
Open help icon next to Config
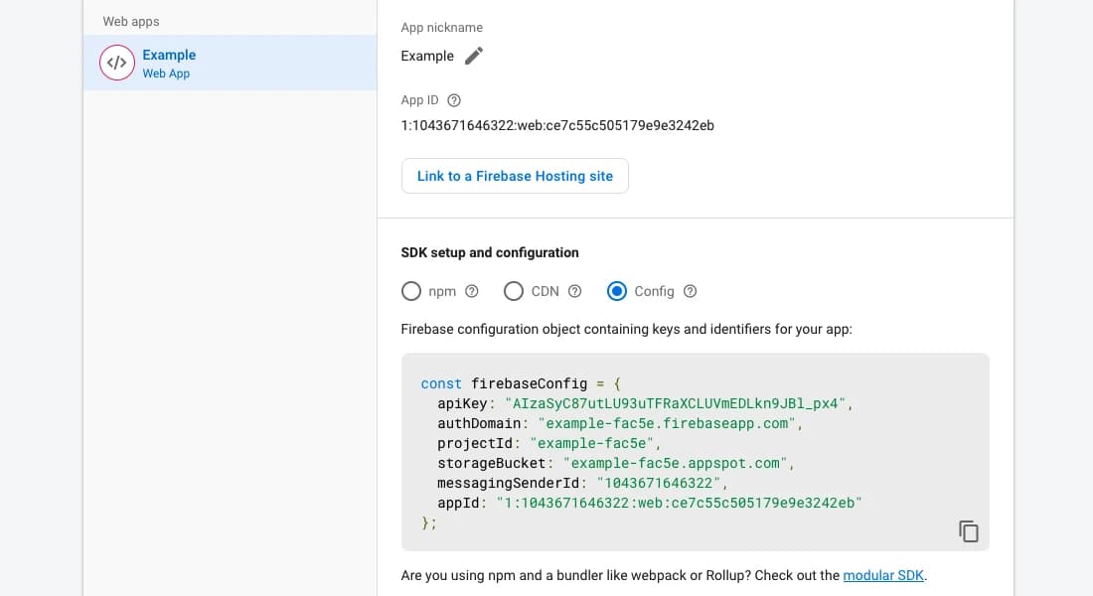pos(691,291)
